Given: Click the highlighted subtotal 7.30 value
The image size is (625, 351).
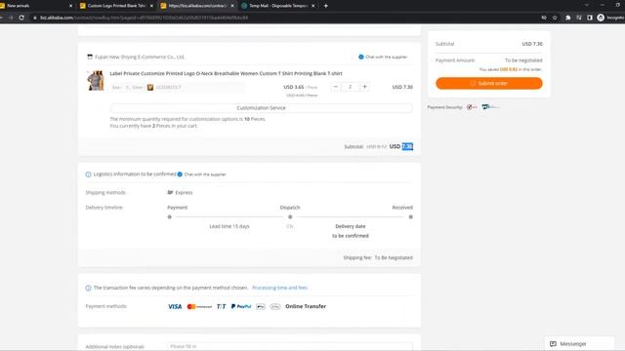Looking at the screenshot, I should tap(407, 146).
